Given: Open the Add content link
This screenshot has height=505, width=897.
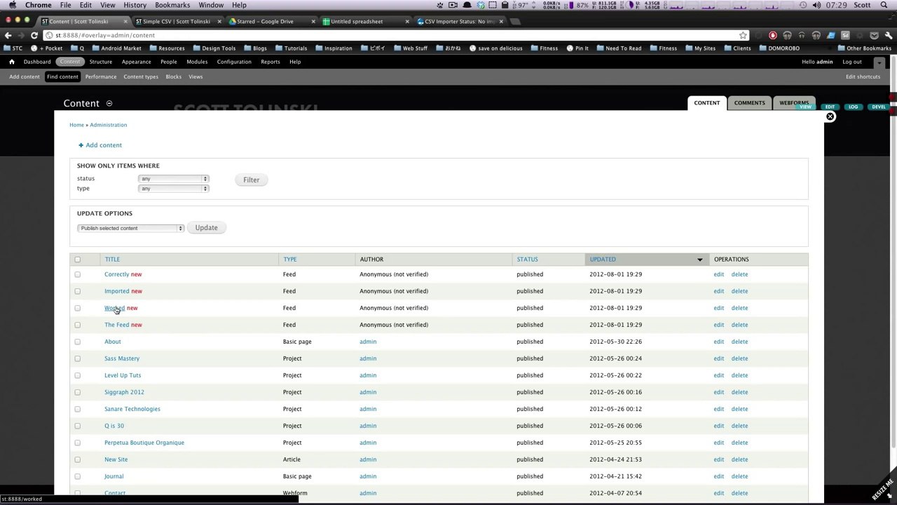Looking at the screenshot, I should [104, 145].
